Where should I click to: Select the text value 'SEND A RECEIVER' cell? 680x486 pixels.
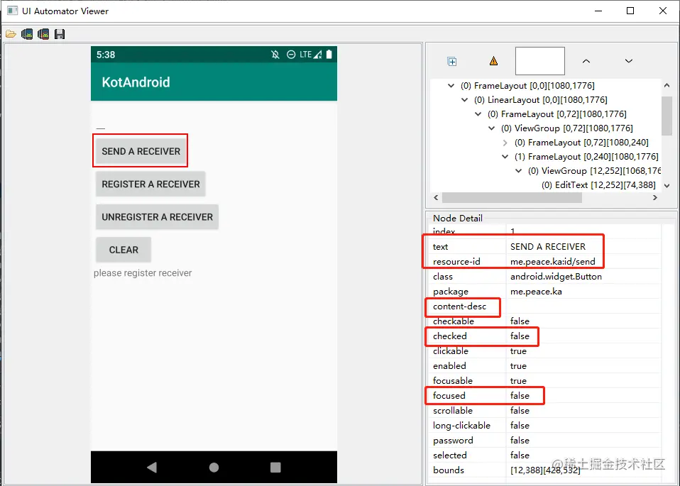tap(583, 247)
